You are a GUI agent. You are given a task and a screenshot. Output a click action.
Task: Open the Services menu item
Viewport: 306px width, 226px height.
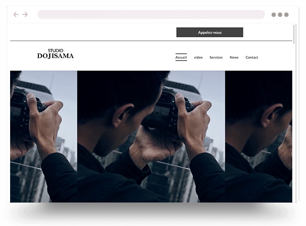[216, 57]
